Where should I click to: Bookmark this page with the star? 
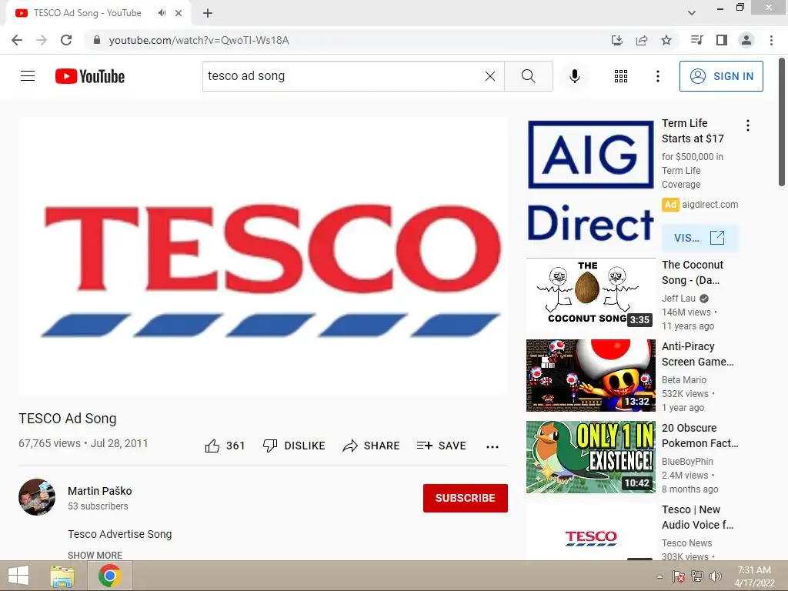pos(666,40)
